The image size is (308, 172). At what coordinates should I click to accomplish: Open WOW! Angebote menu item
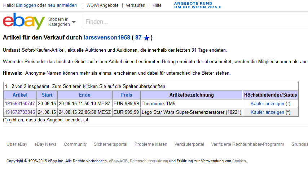[102, 5]
